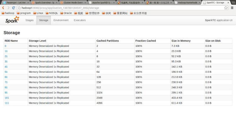
Task: Switch to the Environment tab
Action: [61, 20]
